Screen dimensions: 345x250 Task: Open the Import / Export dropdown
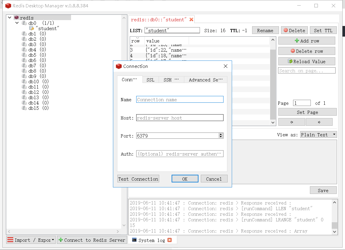(x=31, y=240)
